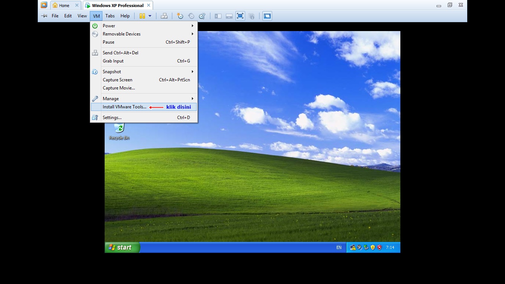The width and height of the screenshot is (505, 284).
Task: Send Ctrl+Alt+Del via the toolbar icon
Action: [x=164, y=16]
